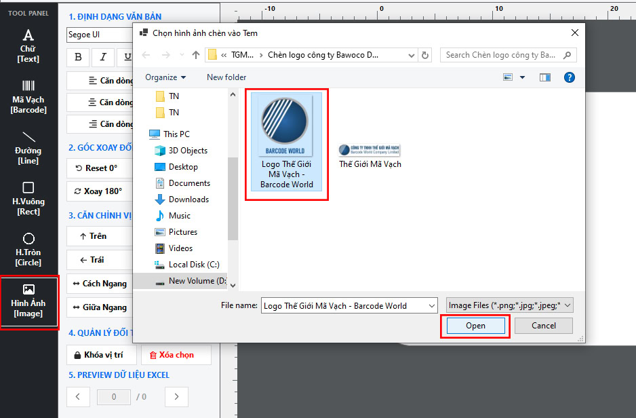Create a New folder
Screen dimensions: 636x418
[x=226, y=77]
